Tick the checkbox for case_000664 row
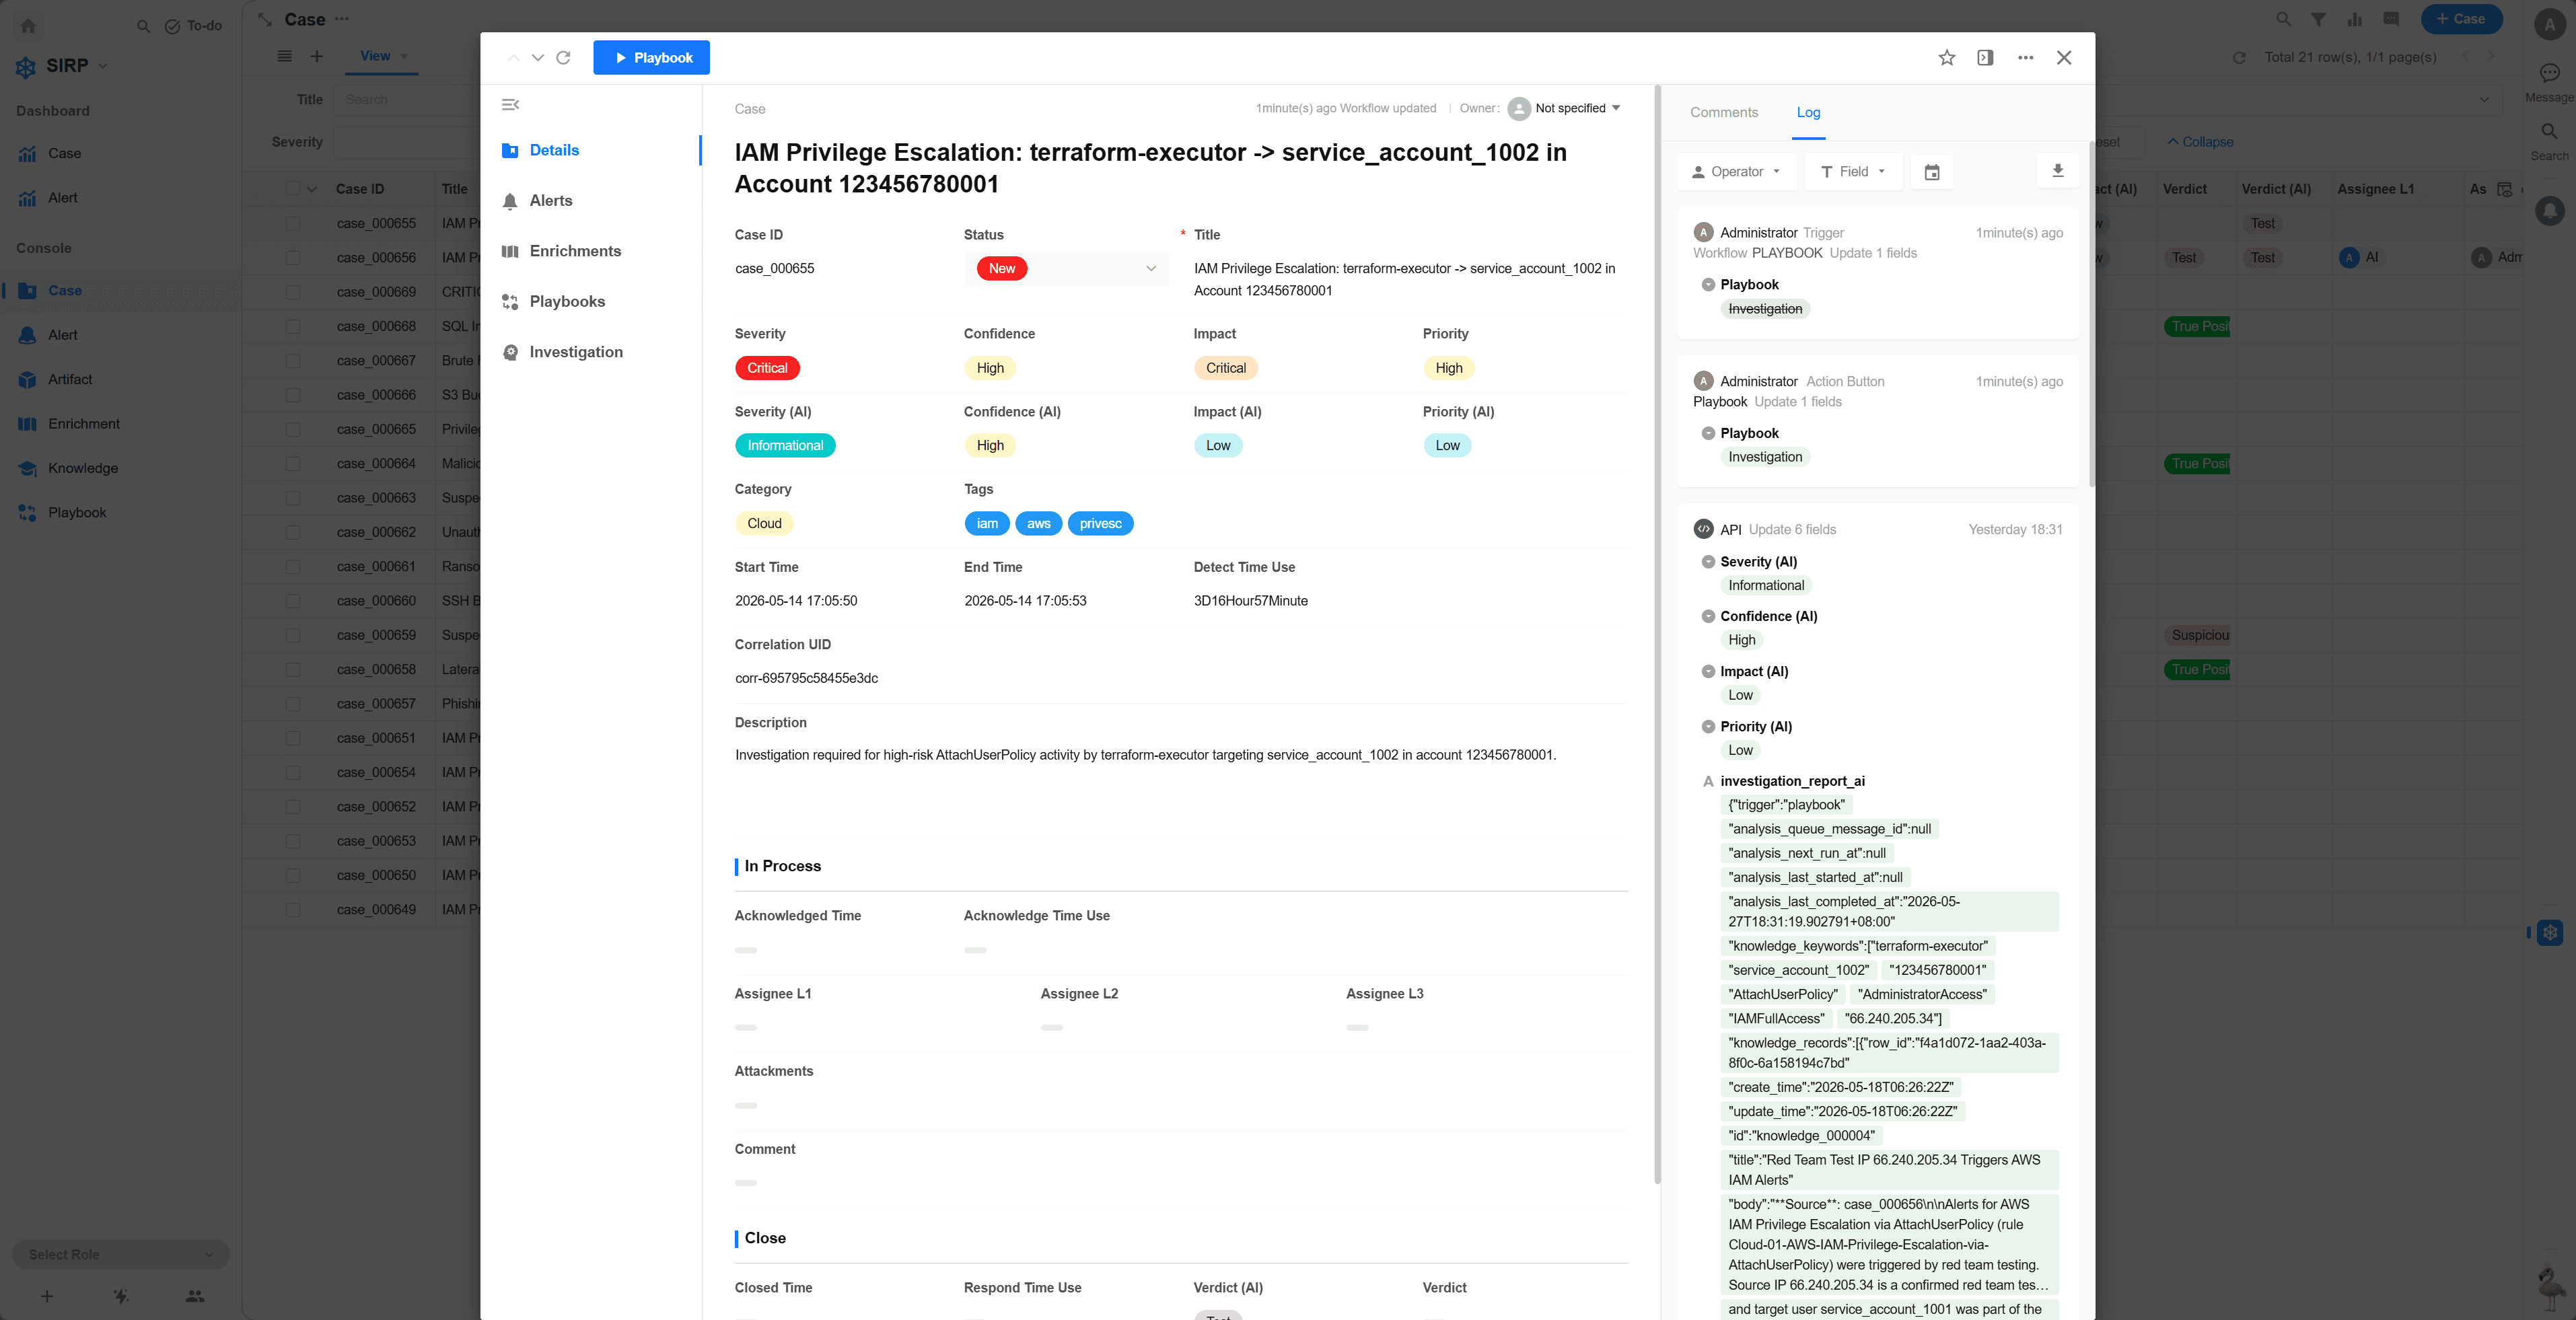 tap(293, 464)
